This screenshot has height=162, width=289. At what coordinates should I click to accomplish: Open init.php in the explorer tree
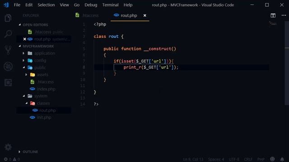coord(44,117)
